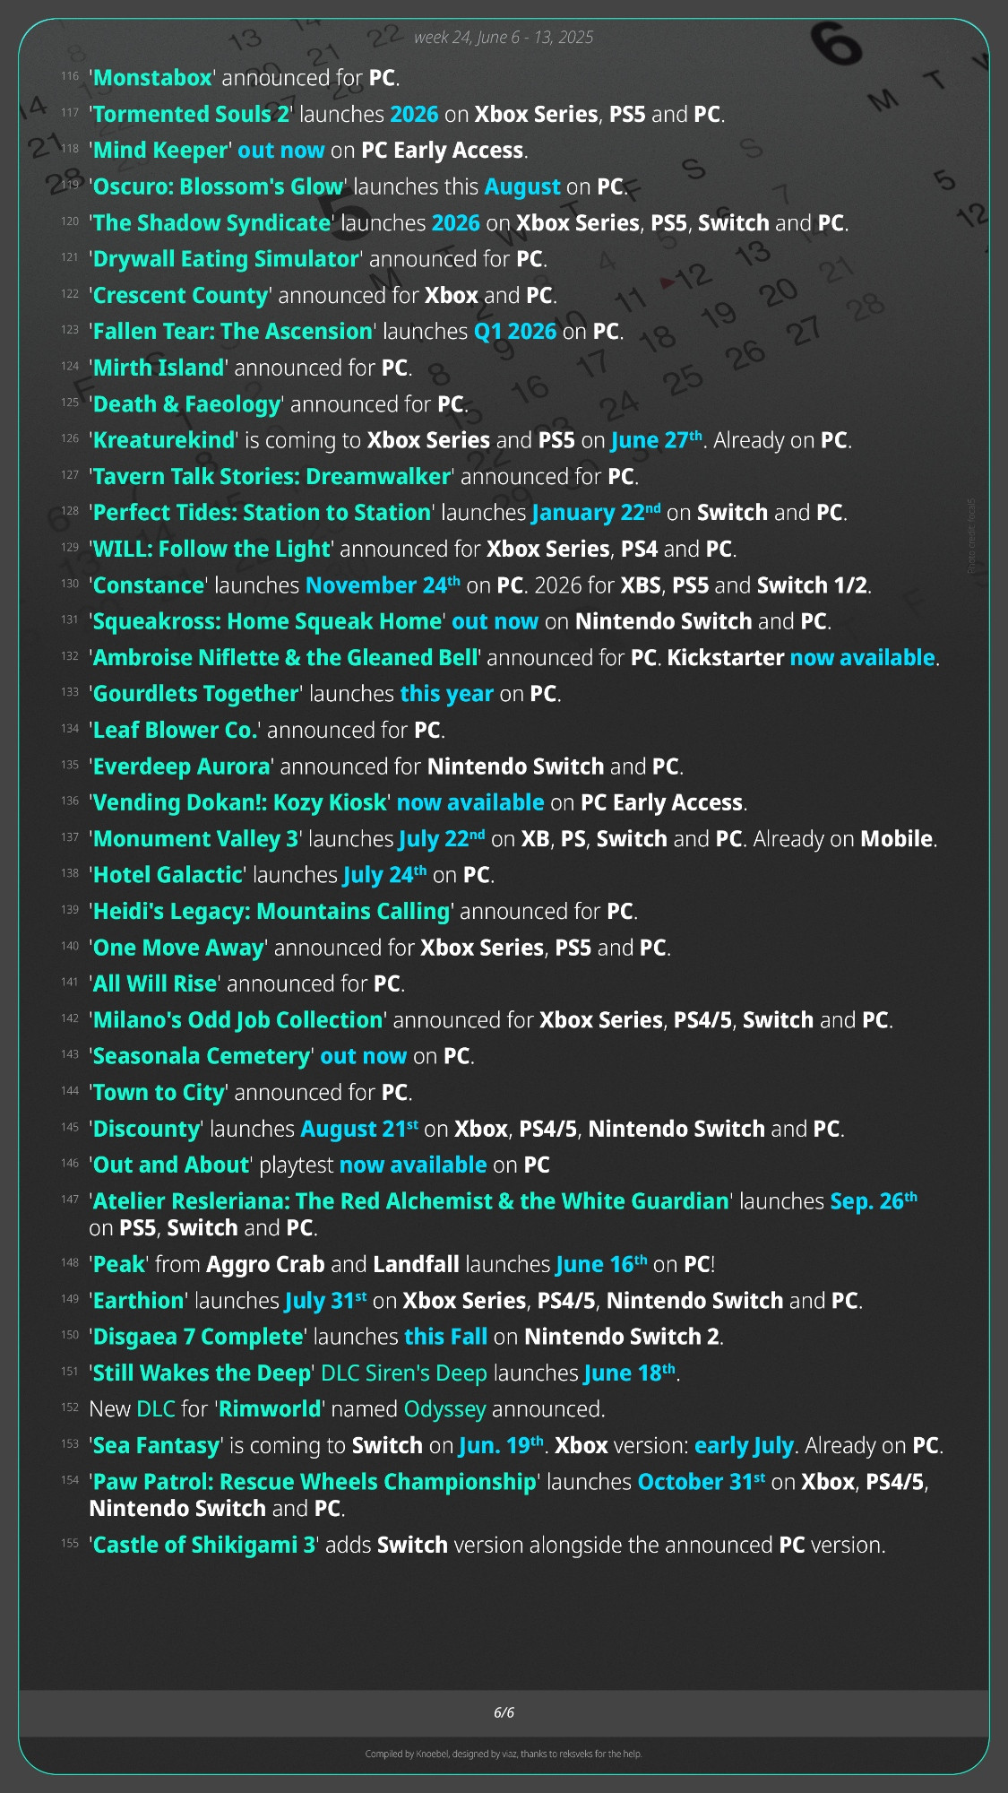1008x1793 pixels.
Task: Click the 'Compiled by Knoebel' footer credit
Action: [x=504, y=1754]
